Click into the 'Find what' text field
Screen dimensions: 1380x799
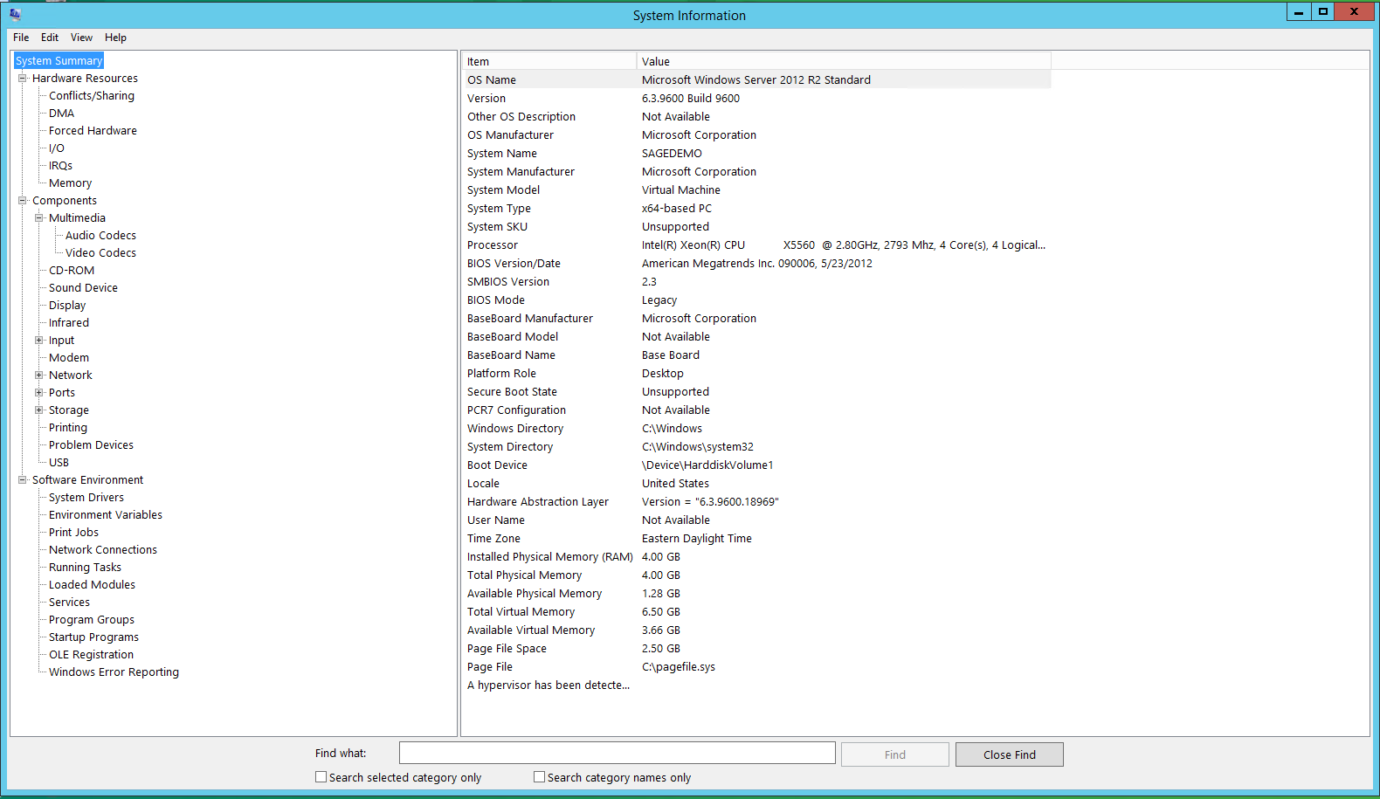click(617, 753)
